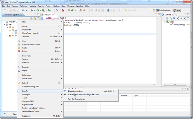The width and height of the screenshot is (193, 119).
Task: Expand the JRE System Library node
Action: point(7,36)
